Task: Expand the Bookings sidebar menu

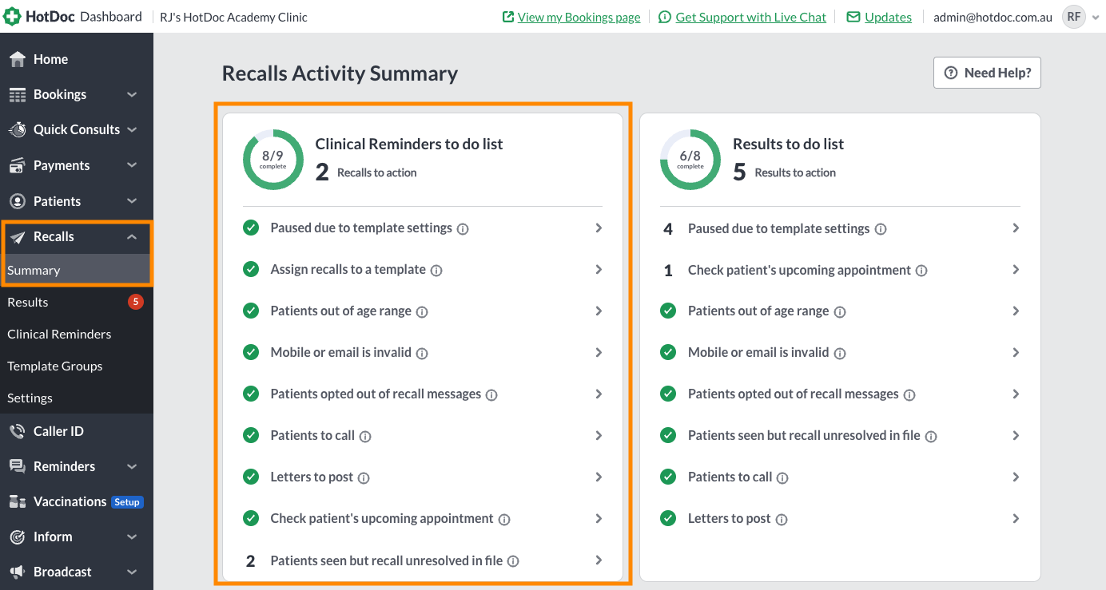Action: 132,94
